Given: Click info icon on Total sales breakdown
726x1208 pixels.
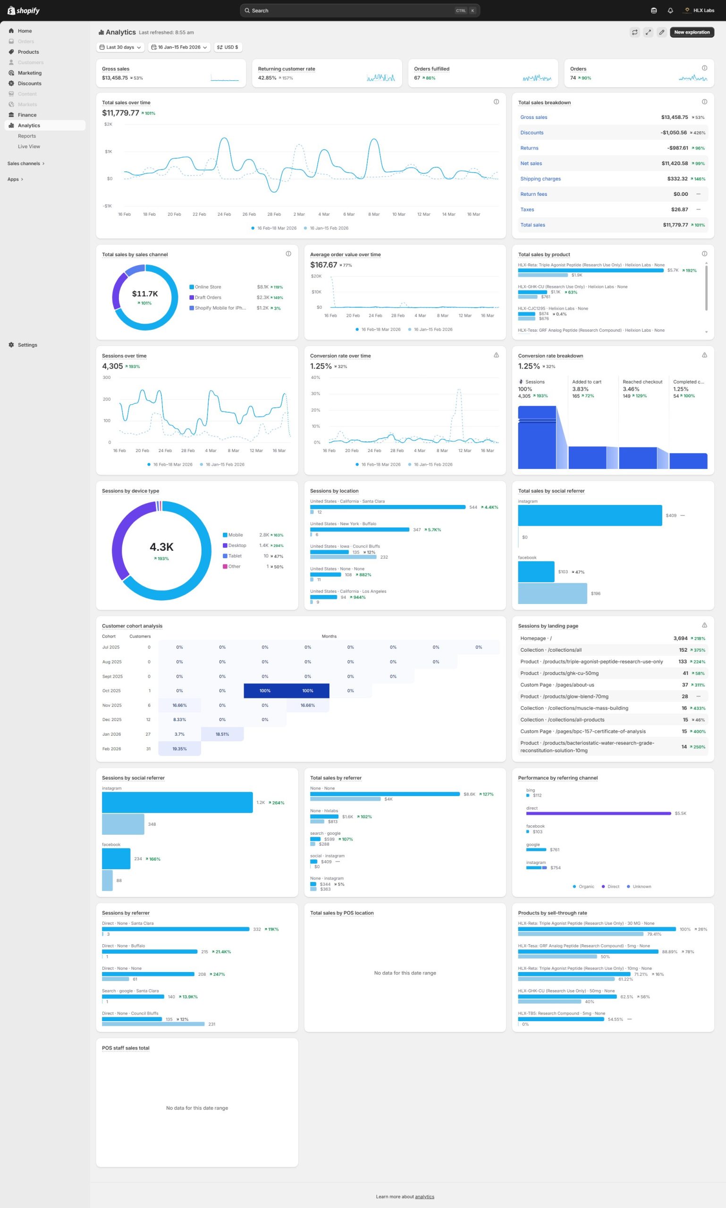Looking at the screenshot, I should pos(704,102).
